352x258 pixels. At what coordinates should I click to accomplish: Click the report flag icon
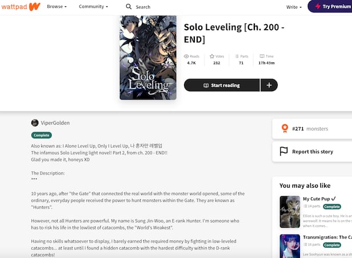284,152
